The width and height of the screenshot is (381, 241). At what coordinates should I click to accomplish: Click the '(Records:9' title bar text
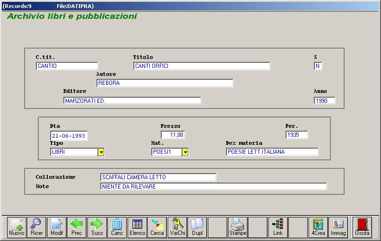click(x=17, y=6)
